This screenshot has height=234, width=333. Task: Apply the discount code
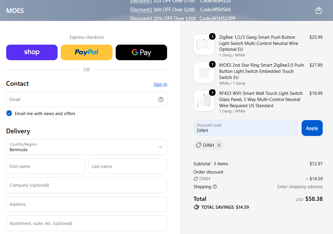point(312,128)
